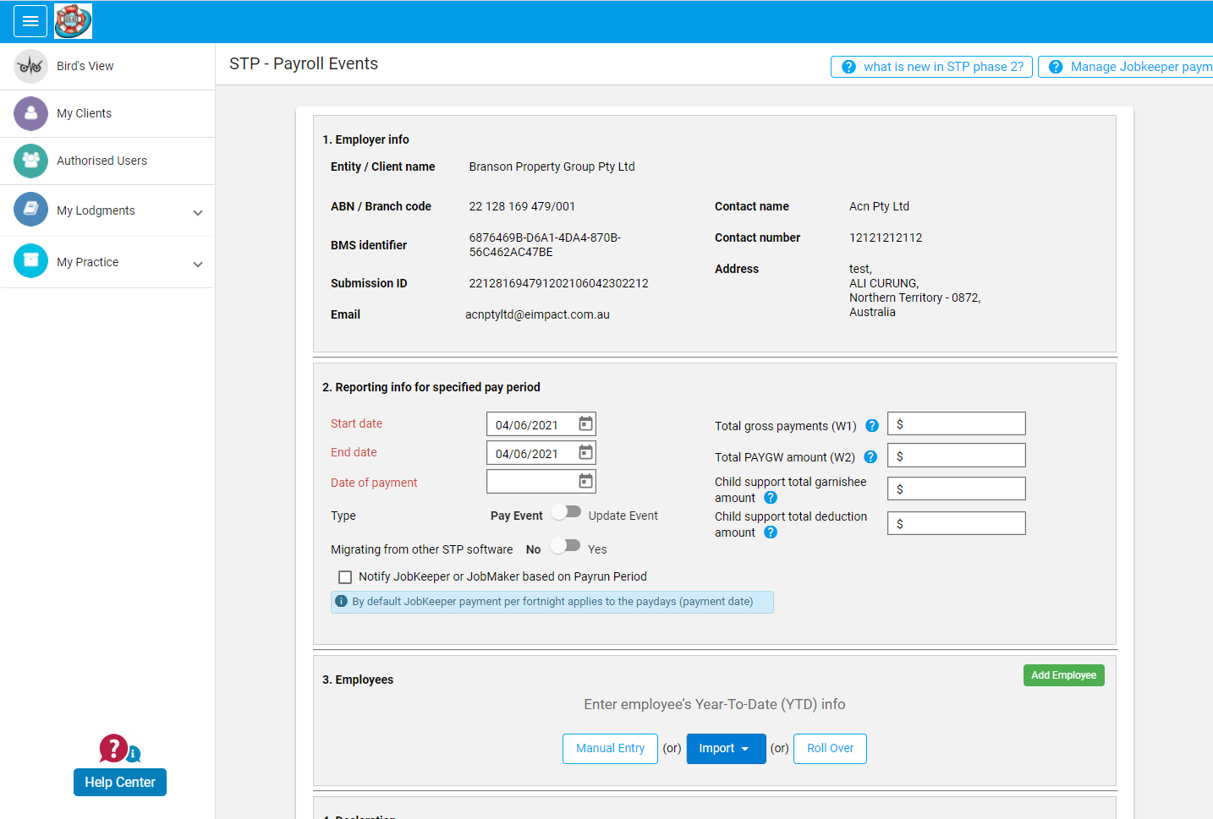Click the help icon beside Total PAYGW amount (W2)
The width and height of the screenshot is (1213, 819).
click(870, 456)
